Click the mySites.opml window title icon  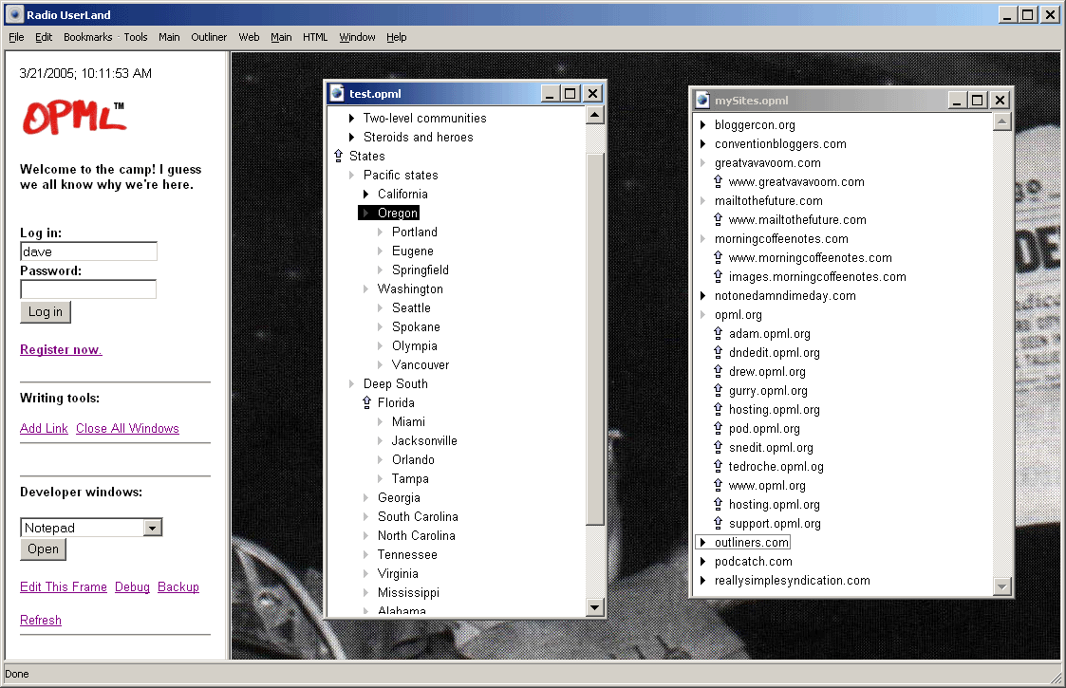702,100
